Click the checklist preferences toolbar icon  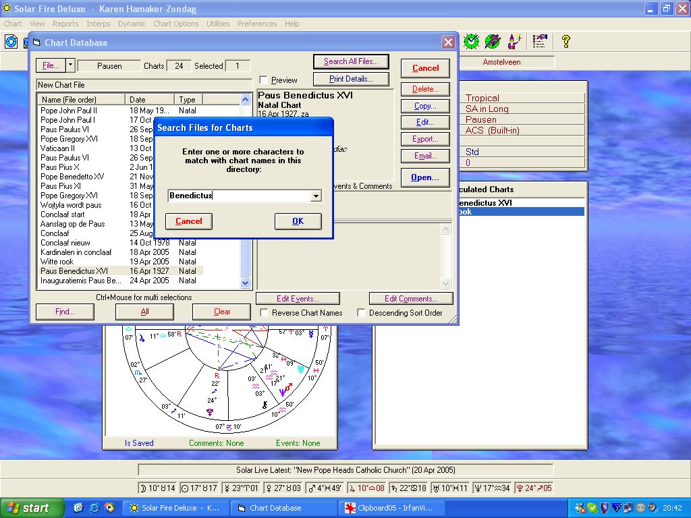539,42
